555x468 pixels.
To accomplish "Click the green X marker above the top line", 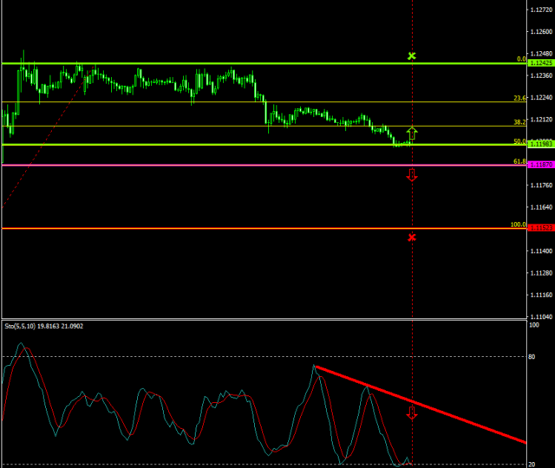I will point(412,56).
